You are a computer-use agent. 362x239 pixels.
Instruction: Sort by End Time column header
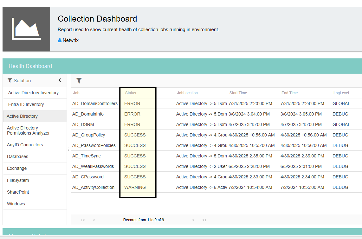coord(289,93)
